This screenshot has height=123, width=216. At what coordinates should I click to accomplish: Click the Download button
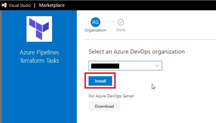[x=104, y=106]
